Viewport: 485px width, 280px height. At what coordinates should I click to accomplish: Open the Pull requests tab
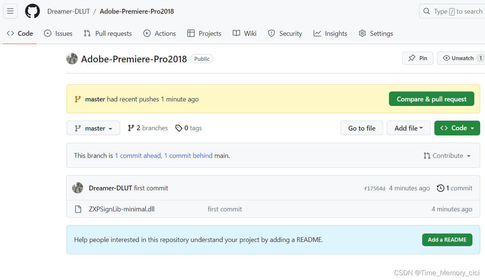tap(108, 34)
